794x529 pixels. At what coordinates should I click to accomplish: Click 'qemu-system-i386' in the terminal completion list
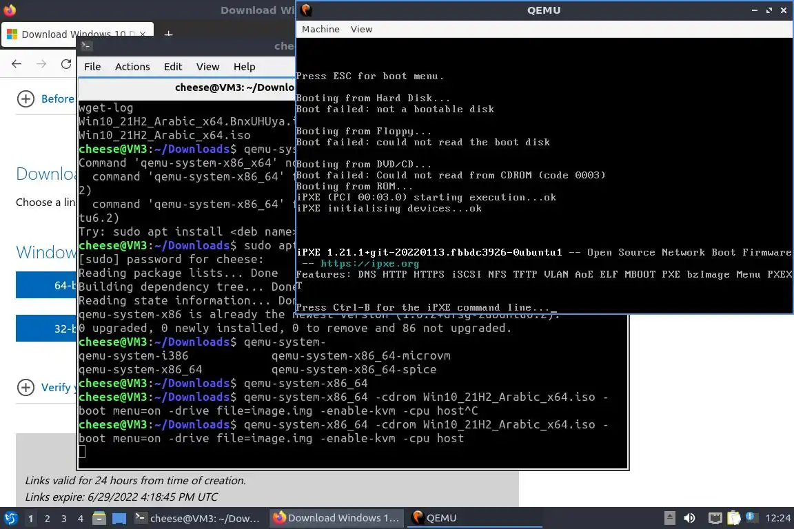(x=134, y=356)
